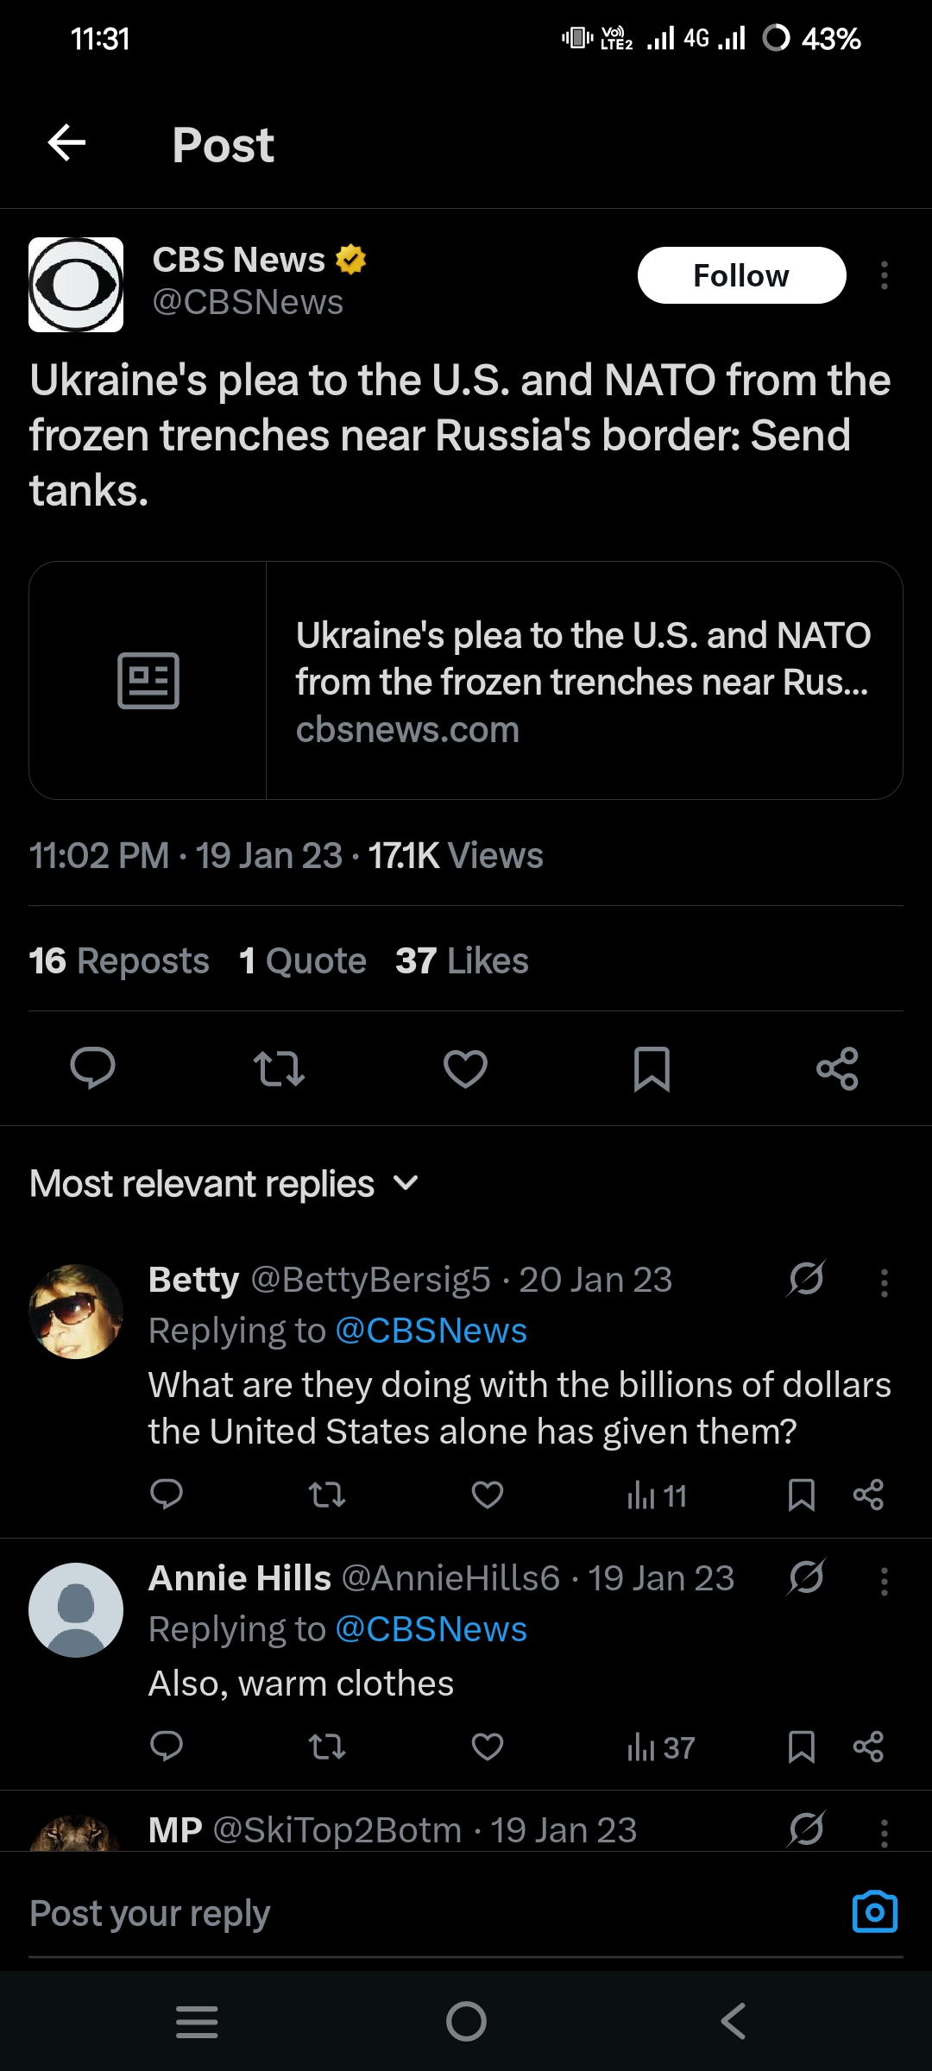932x2071 pixels.
Task: Like the CBS News post
Action: point(465,1068)
